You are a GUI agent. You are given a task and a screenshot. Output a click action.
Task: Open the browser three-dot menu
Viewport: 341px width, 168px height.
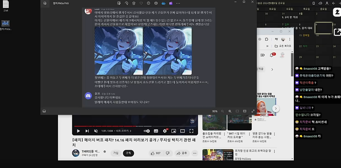tap(289, 39)
